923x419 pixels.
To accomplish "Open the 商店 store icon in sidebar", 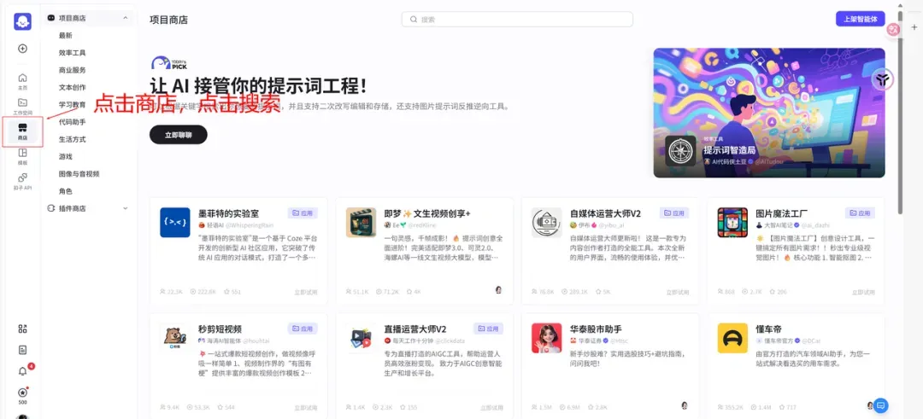I will tap(22, 131).
